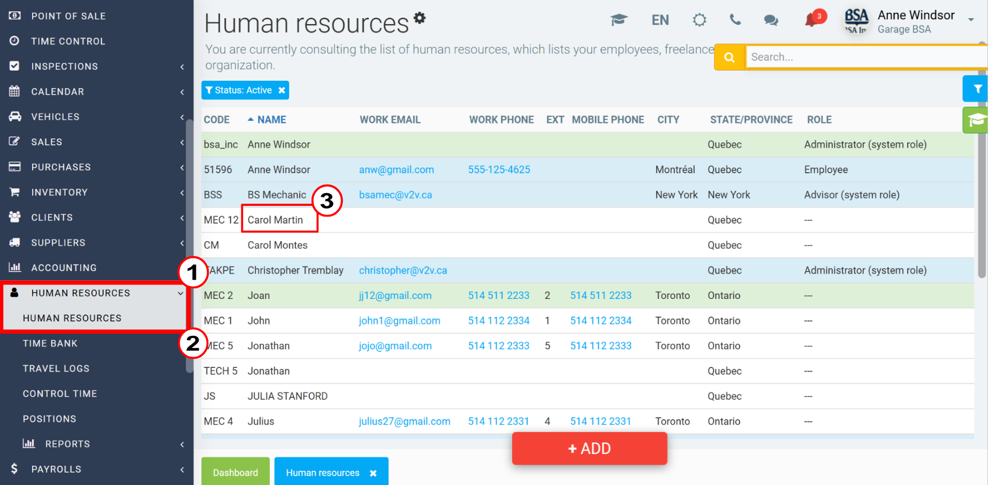Screen dimensions: 988x485
Task: Click the Reports bar chart icon
Action: (28, 443)
